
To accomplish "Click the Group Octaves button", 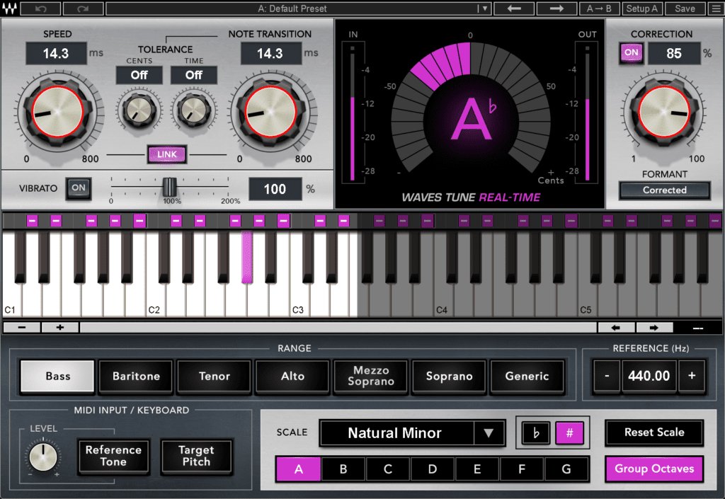I will pyautogui.click(x=653, y=469).
